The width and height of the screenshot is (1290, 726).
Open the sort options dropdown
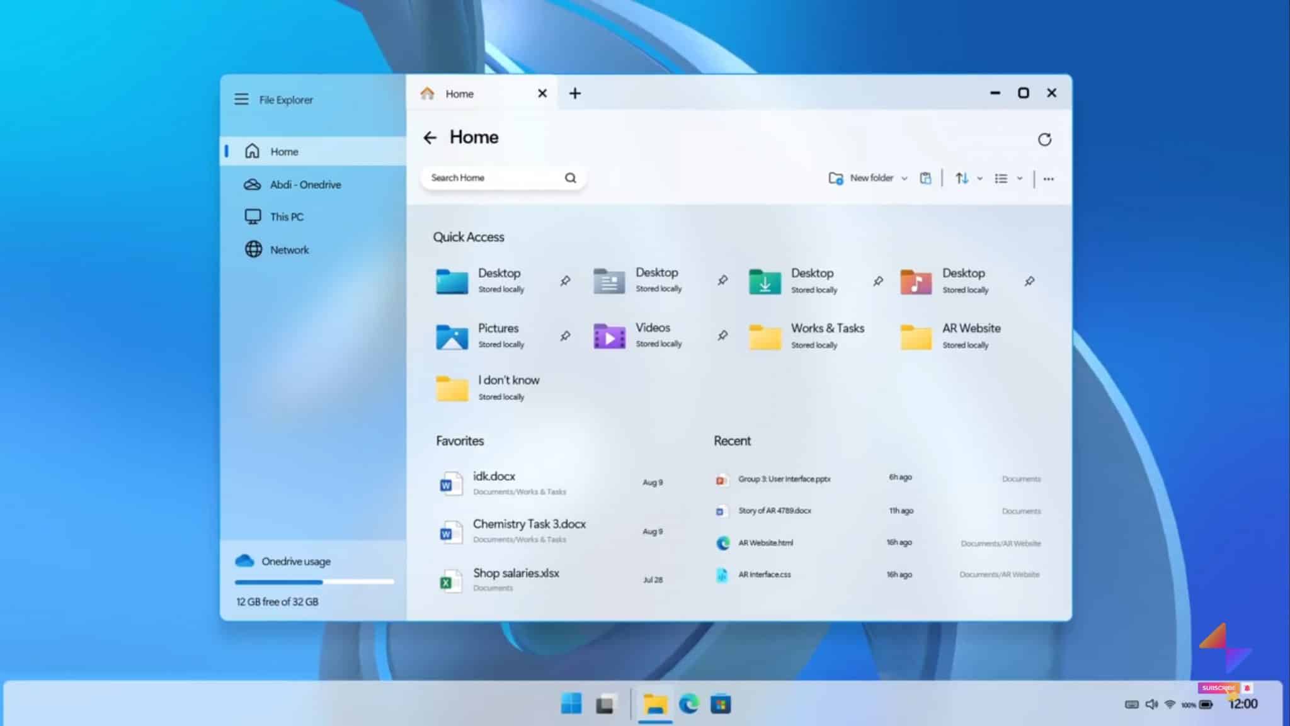coord(979,178)
